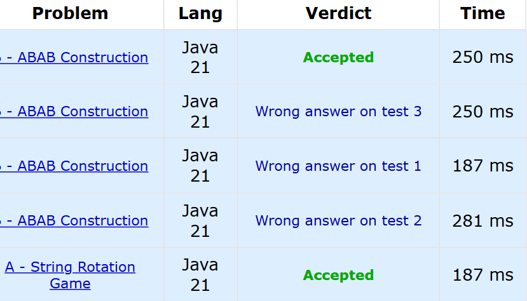Click 187 ms in the test 1 failure row
527x301 pixels.
click(x=483, y=166)
